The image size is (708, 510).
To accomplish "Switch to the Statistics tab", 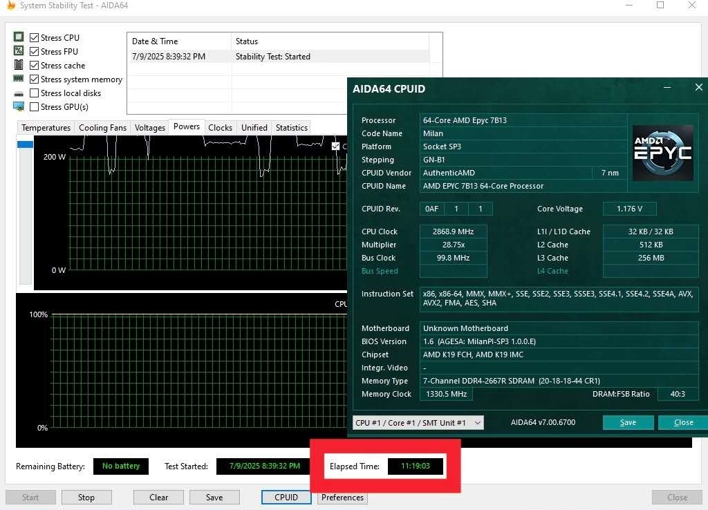I will click(292, 128).
